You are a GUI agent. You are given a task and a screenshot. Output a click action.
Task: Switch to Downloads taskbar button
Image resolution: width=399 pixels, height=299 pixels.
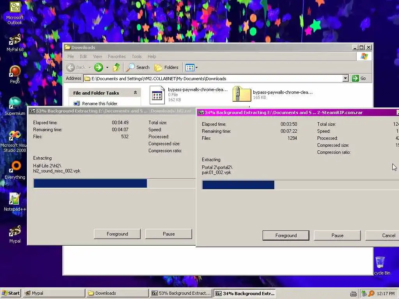point(117,293)
